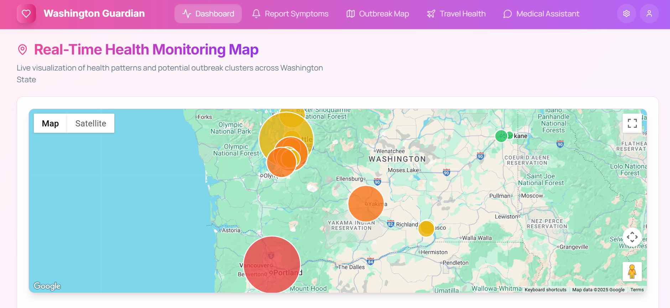This screenshot has width=670, height=308.
Task: Click the Forks map label
Action: point(205,117)
